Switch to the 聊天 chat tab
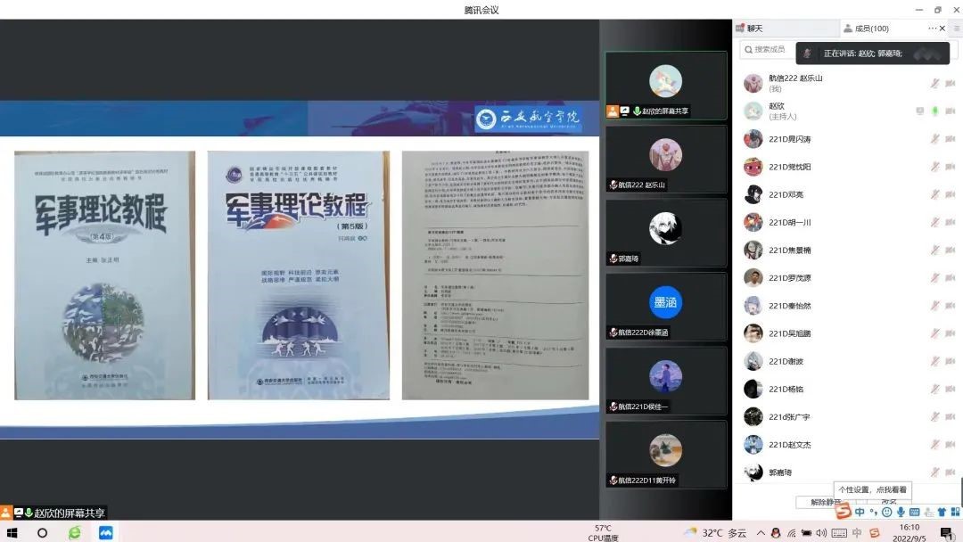The image size is (963, 542). coord(754,29)
